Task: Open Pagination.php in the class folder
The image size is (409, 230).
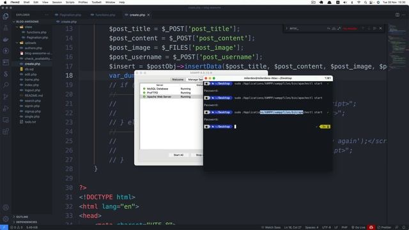Action: click(37, 38)
